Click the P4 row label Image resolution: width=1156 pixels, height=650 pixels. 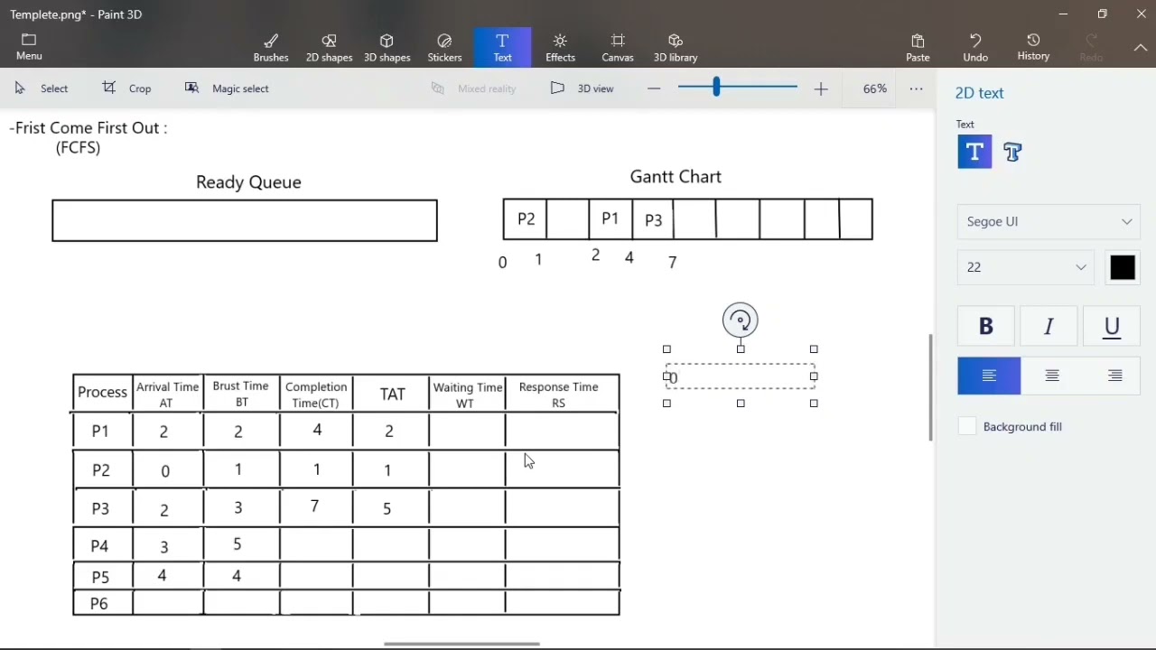point(99,546)
